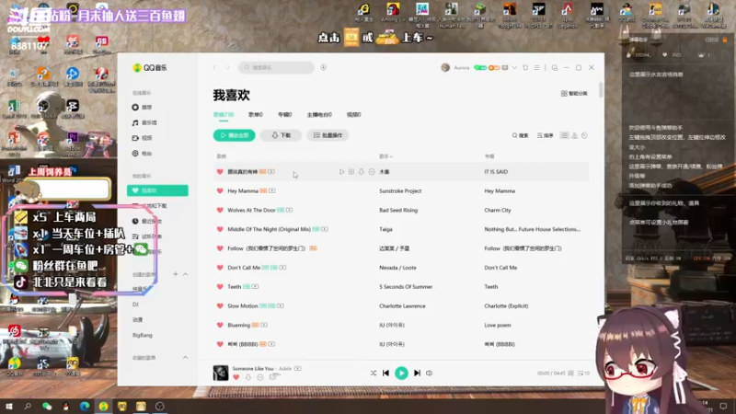Toggle shuffle play mode
Image resolution: width=736 pixels, height=414 pixels.
(x=374, y=374)
